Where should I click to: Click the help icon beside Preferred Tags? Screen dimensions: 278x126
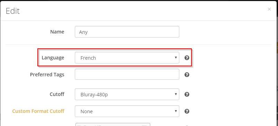pyautogui.click(x=187, y=75)
